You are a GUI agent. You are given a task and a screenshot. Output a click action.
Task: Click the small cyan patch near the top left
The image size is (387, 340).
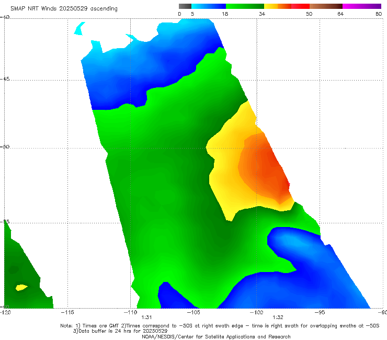(x=79, y=29)
